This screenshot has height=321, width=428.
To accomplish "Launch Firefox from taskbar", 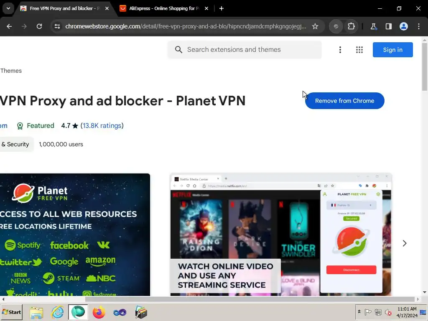I will click(99, 312).
